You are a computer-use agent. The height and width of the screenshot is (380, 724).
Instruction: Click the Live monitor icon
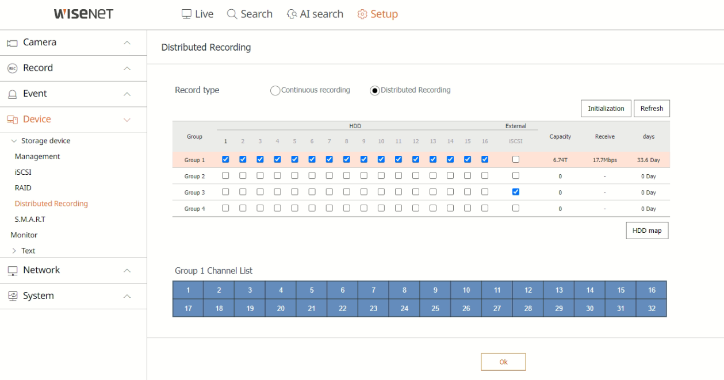coord(186,14)
